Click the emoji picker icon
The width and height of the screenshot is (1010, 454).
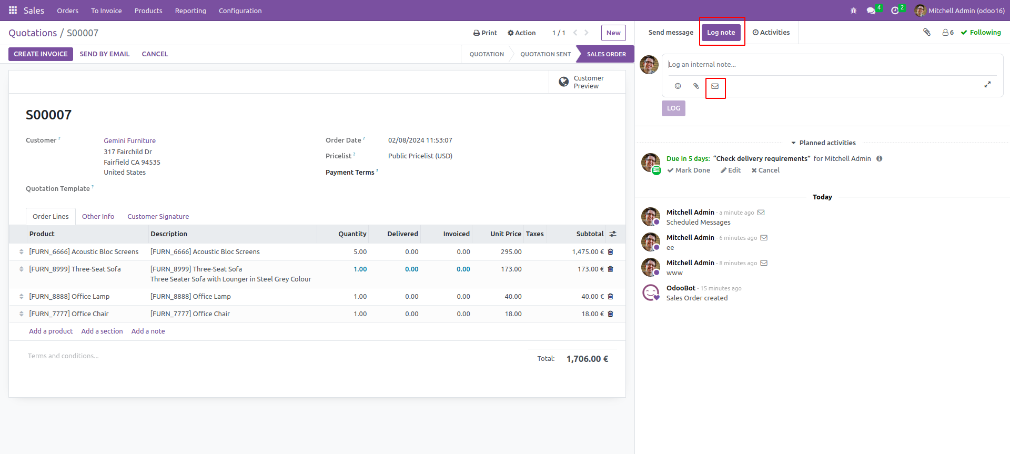pyautogui.click(x=678, y=86)
